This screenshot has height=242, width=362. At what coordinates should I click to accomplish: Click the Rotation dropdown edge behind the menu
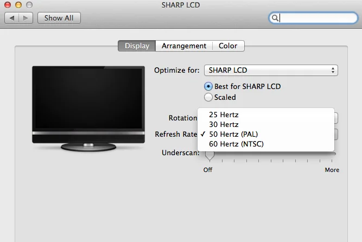[x=336, y=118]
